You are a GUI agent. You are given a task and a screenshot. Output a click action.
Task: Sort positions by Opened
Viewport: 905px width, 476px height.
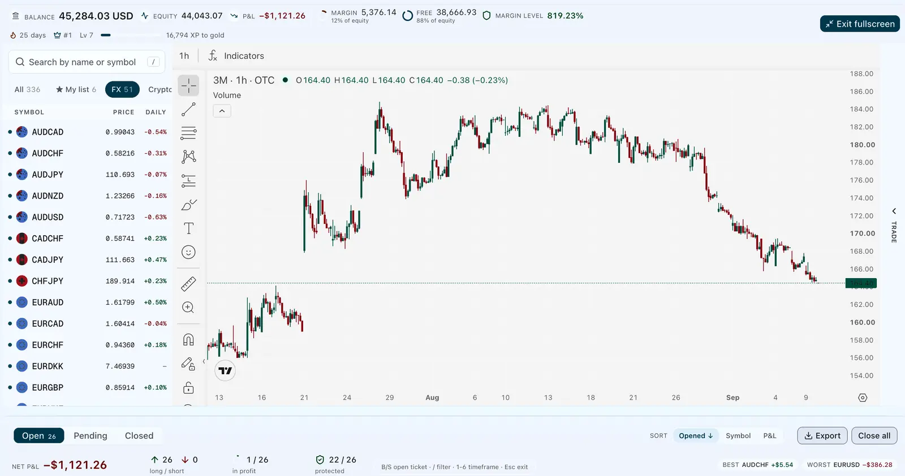coord(696,435)
